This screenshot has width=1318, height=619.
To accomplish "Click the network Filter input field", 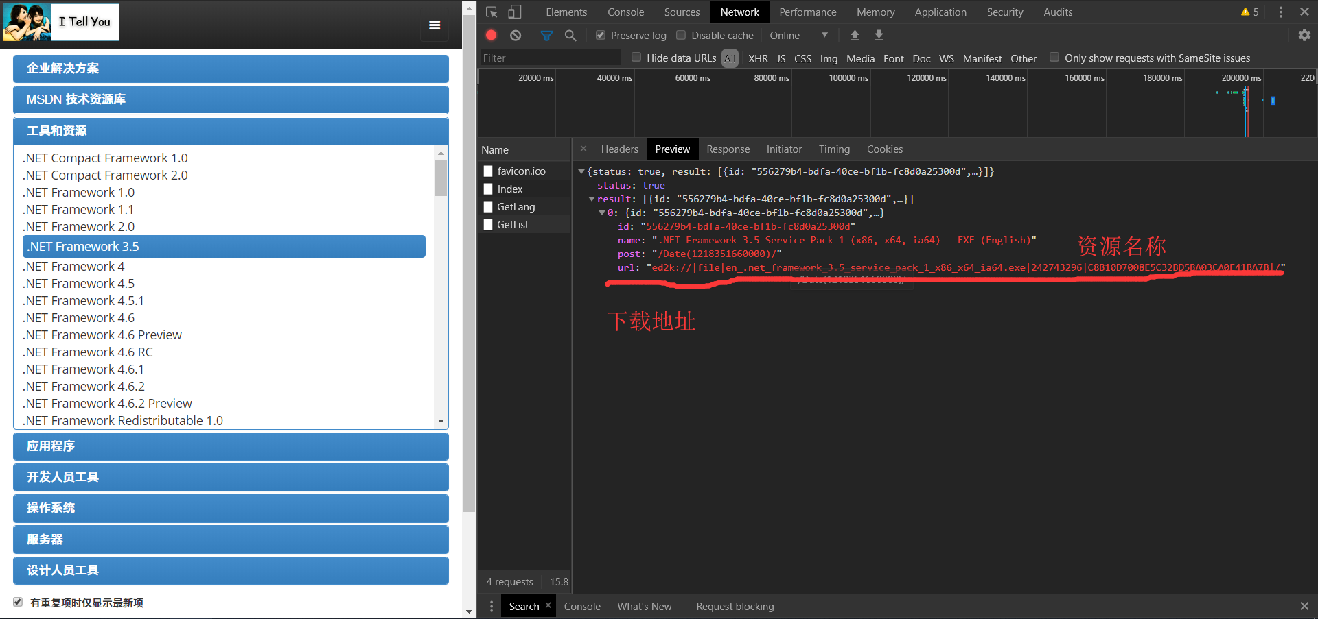I will point(549,58).
